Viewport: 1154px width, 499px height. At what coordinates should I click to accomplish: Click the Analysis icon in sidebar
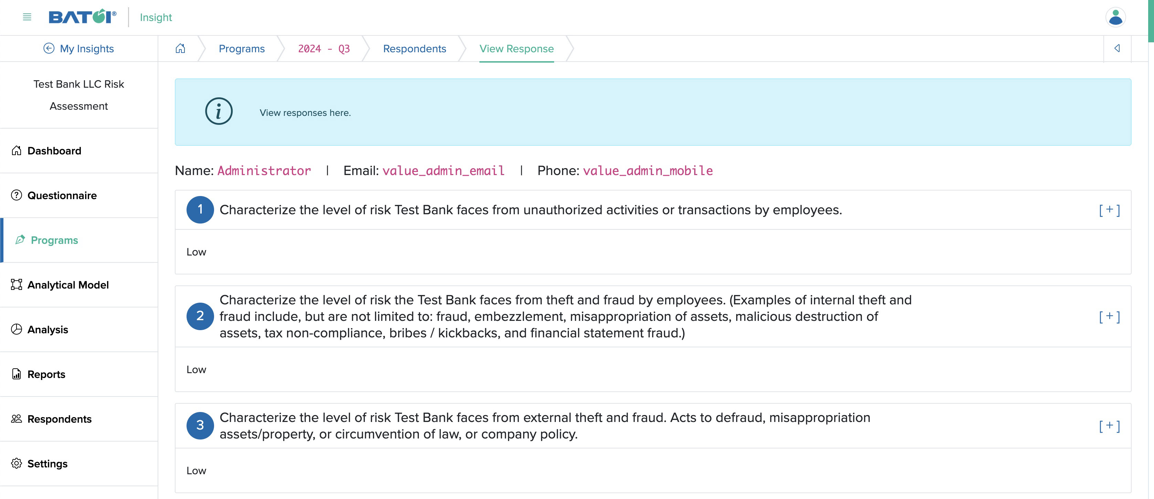16,328
